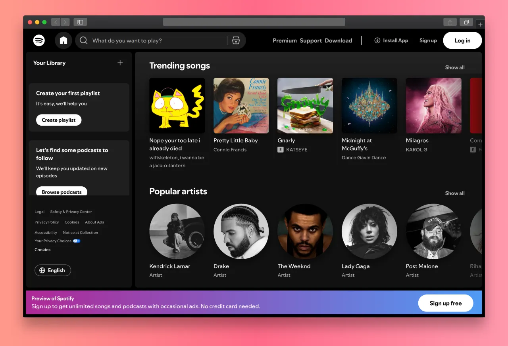
Task: Click the plus icon in Your Library
Action: [120, 63]
